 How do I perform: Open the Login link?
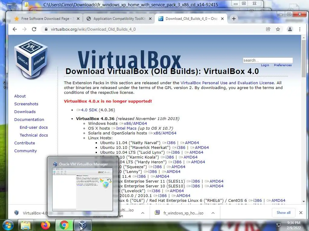click(x=265, y=65)
